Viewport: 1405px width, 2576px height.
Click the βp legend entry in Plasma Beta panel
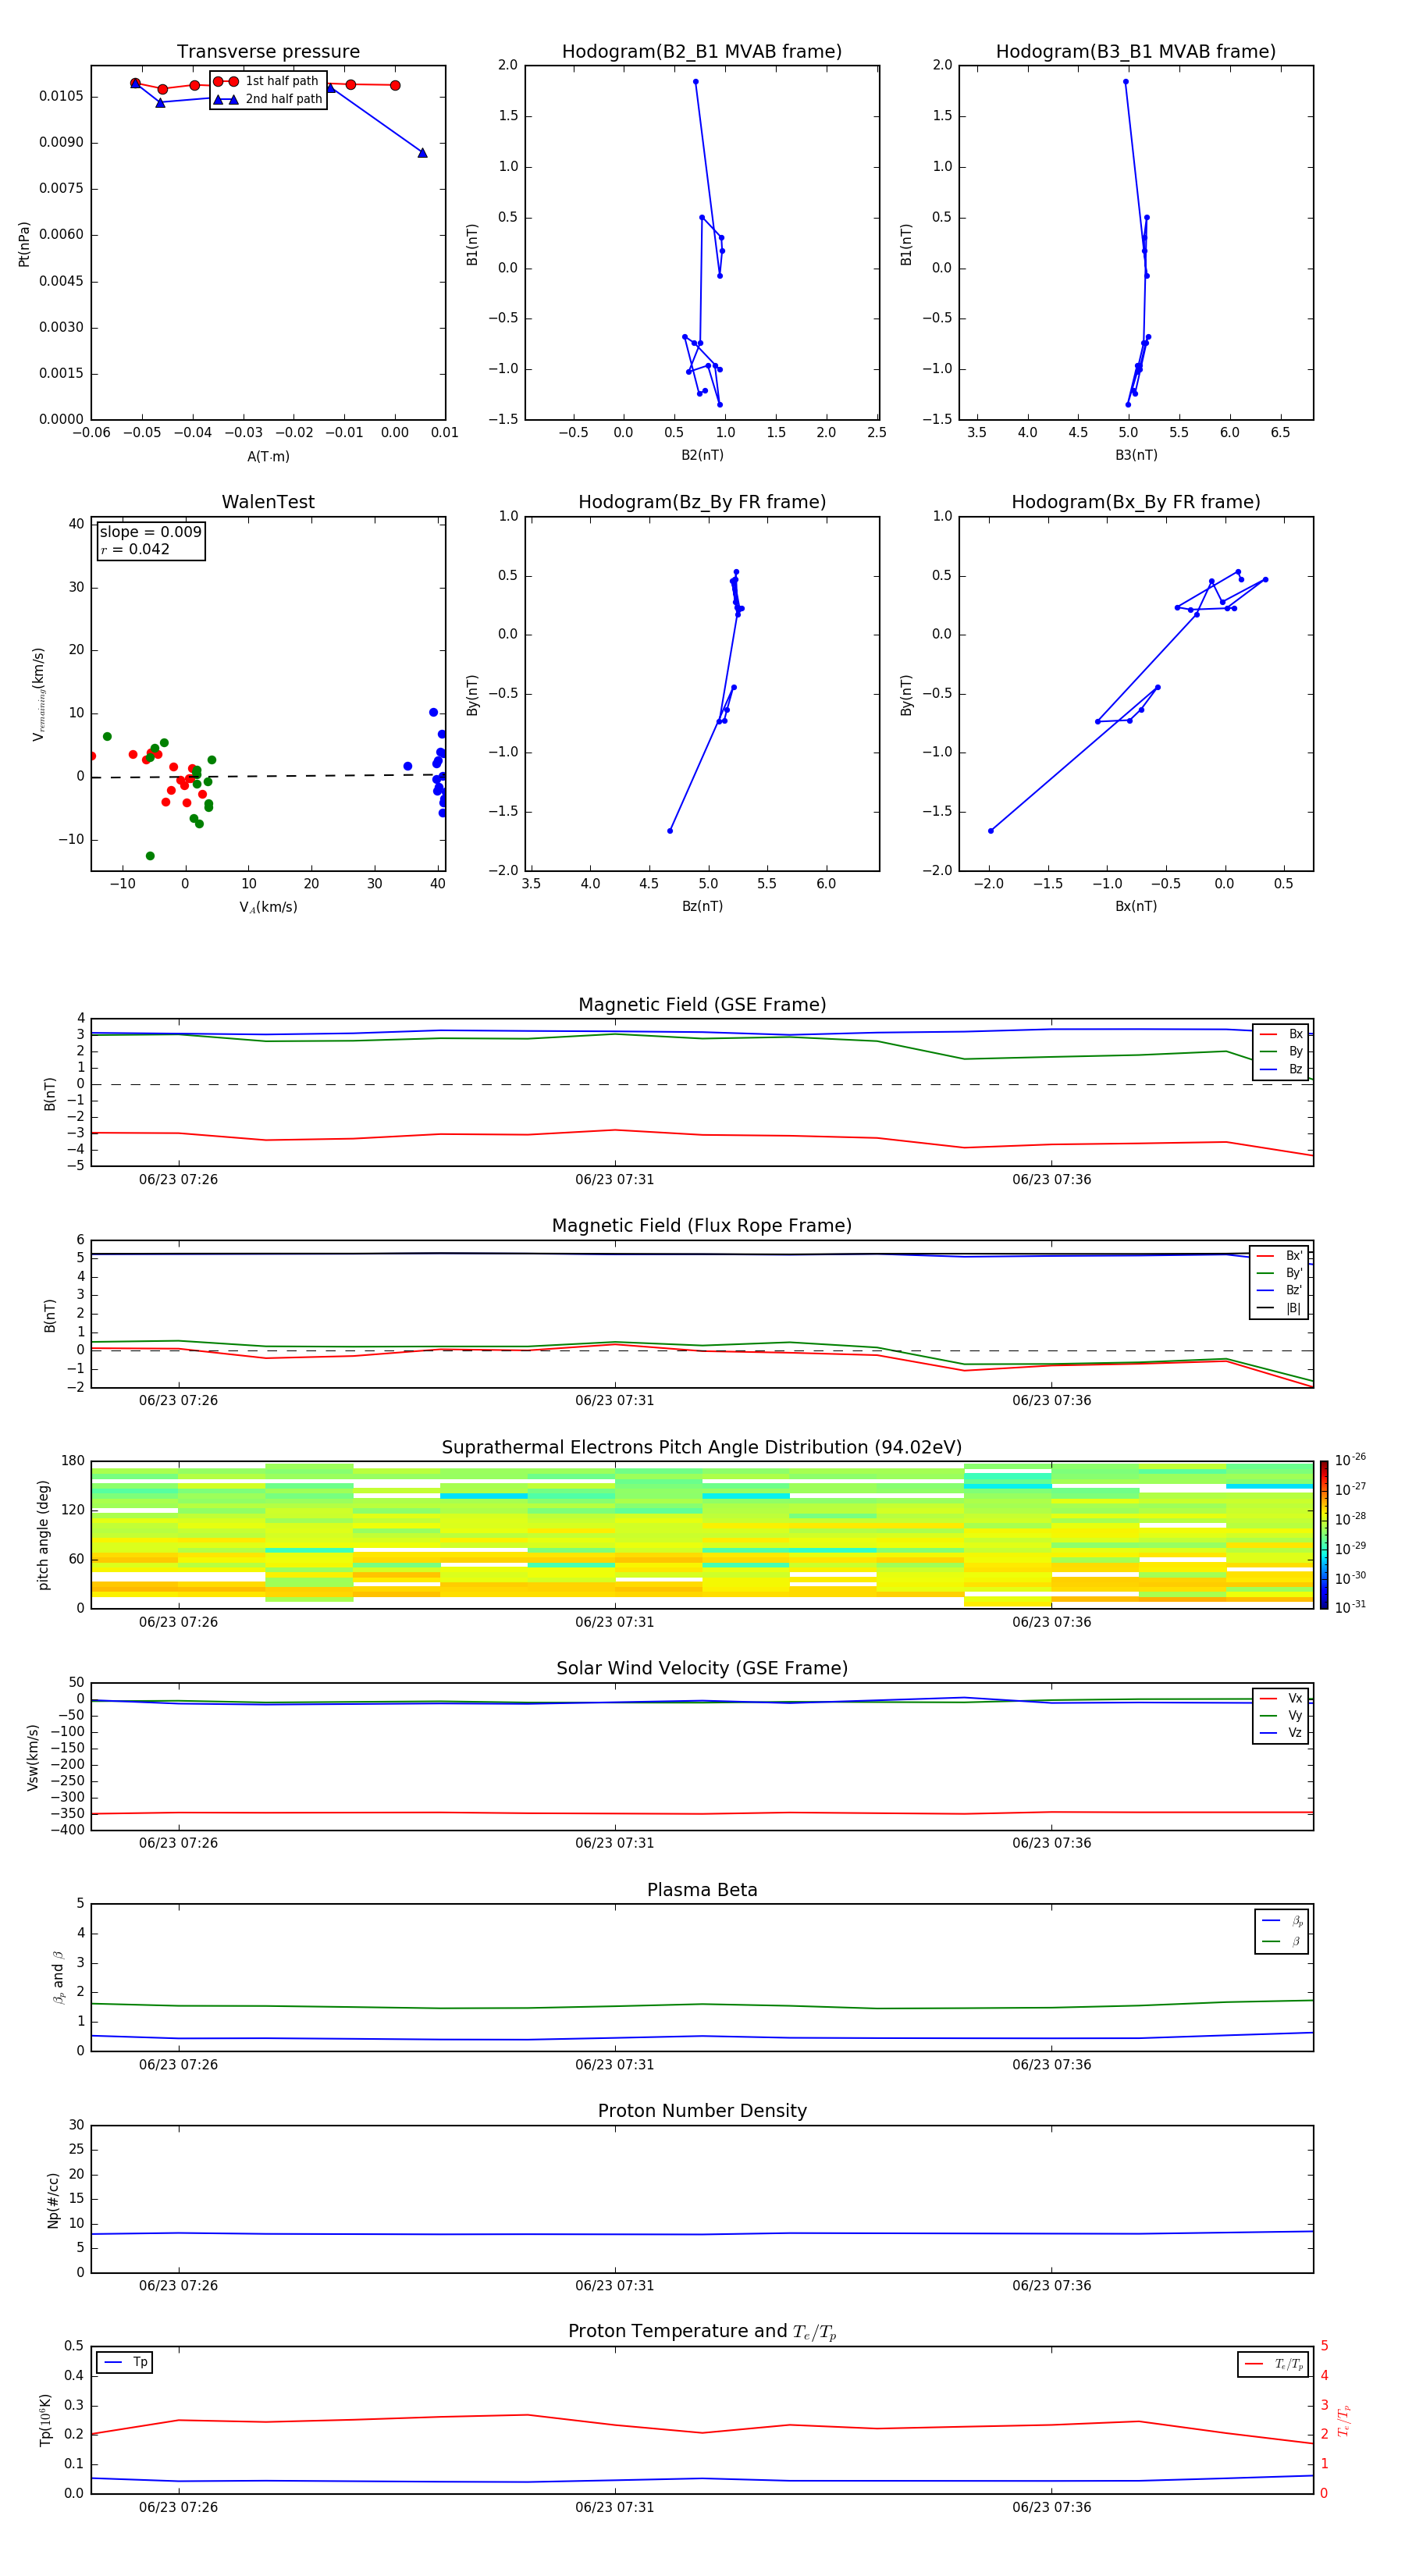1282,1920
